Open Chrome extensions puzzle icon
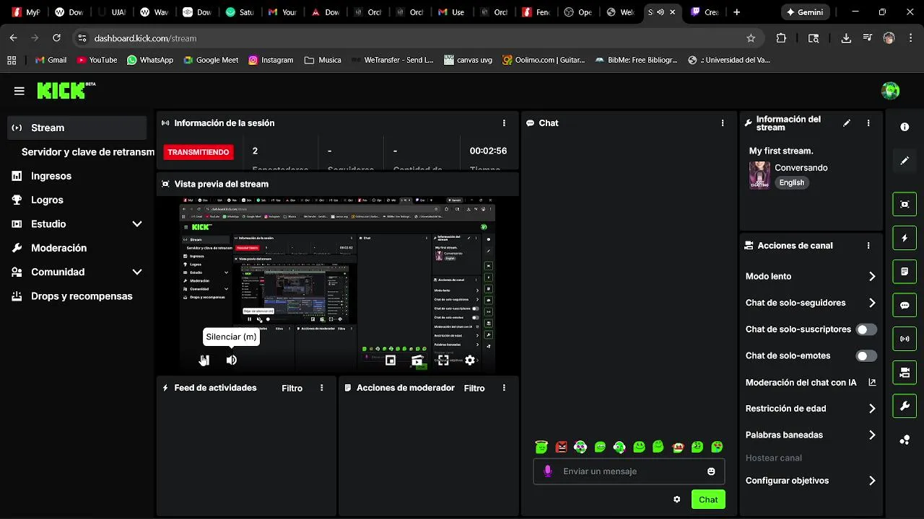Image resolution: width=924 pixels, height=519 pixels. click(781, 38)
